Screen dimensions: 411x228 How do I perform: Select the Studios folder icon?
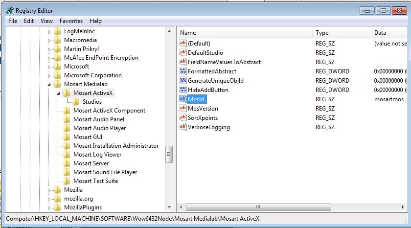(x=76, y=102)
